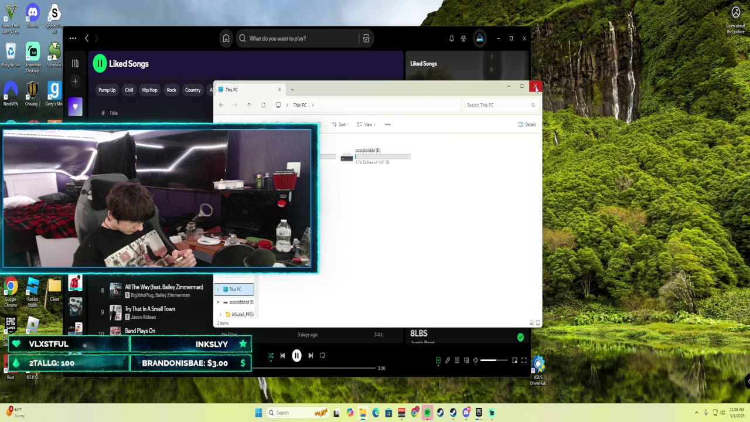Viewport: 750px width, 422px height.
Task: Toggle shuffle in Spotify player
Action: [271, 355]
